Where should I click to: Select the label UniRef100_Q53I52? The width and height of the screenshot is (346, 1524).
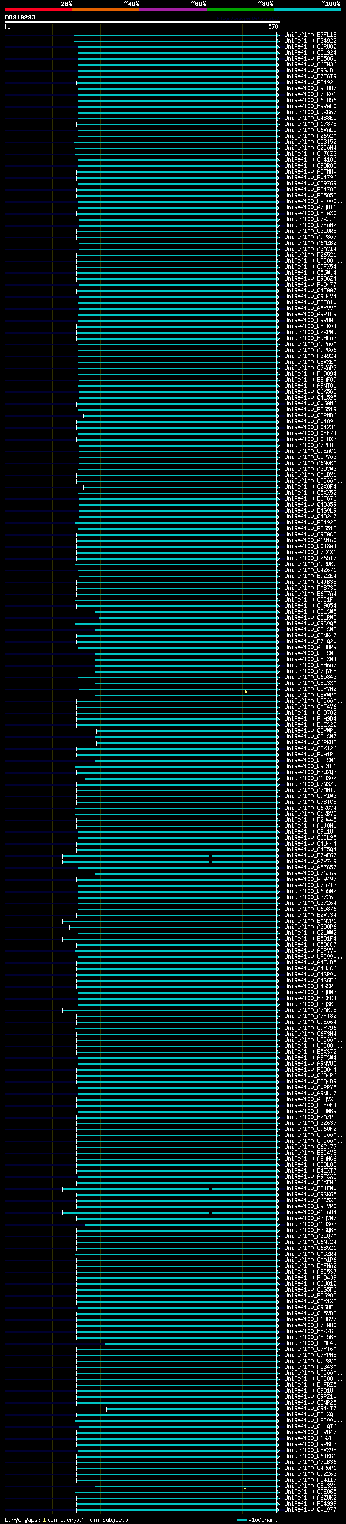[310, 142]
